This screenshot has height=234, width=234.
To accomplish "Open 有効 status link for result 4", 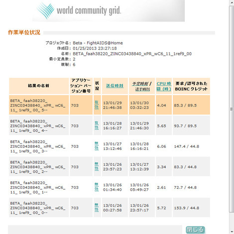I will (97, 125).
